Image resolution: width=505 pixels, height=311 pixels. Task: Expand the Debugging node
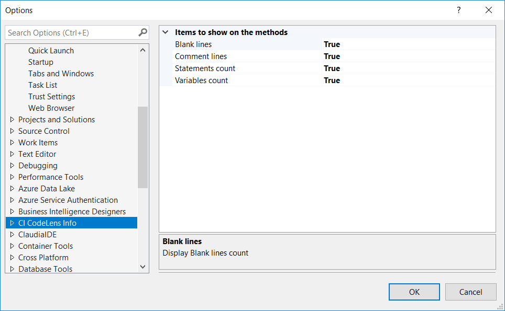pos(12,165)
